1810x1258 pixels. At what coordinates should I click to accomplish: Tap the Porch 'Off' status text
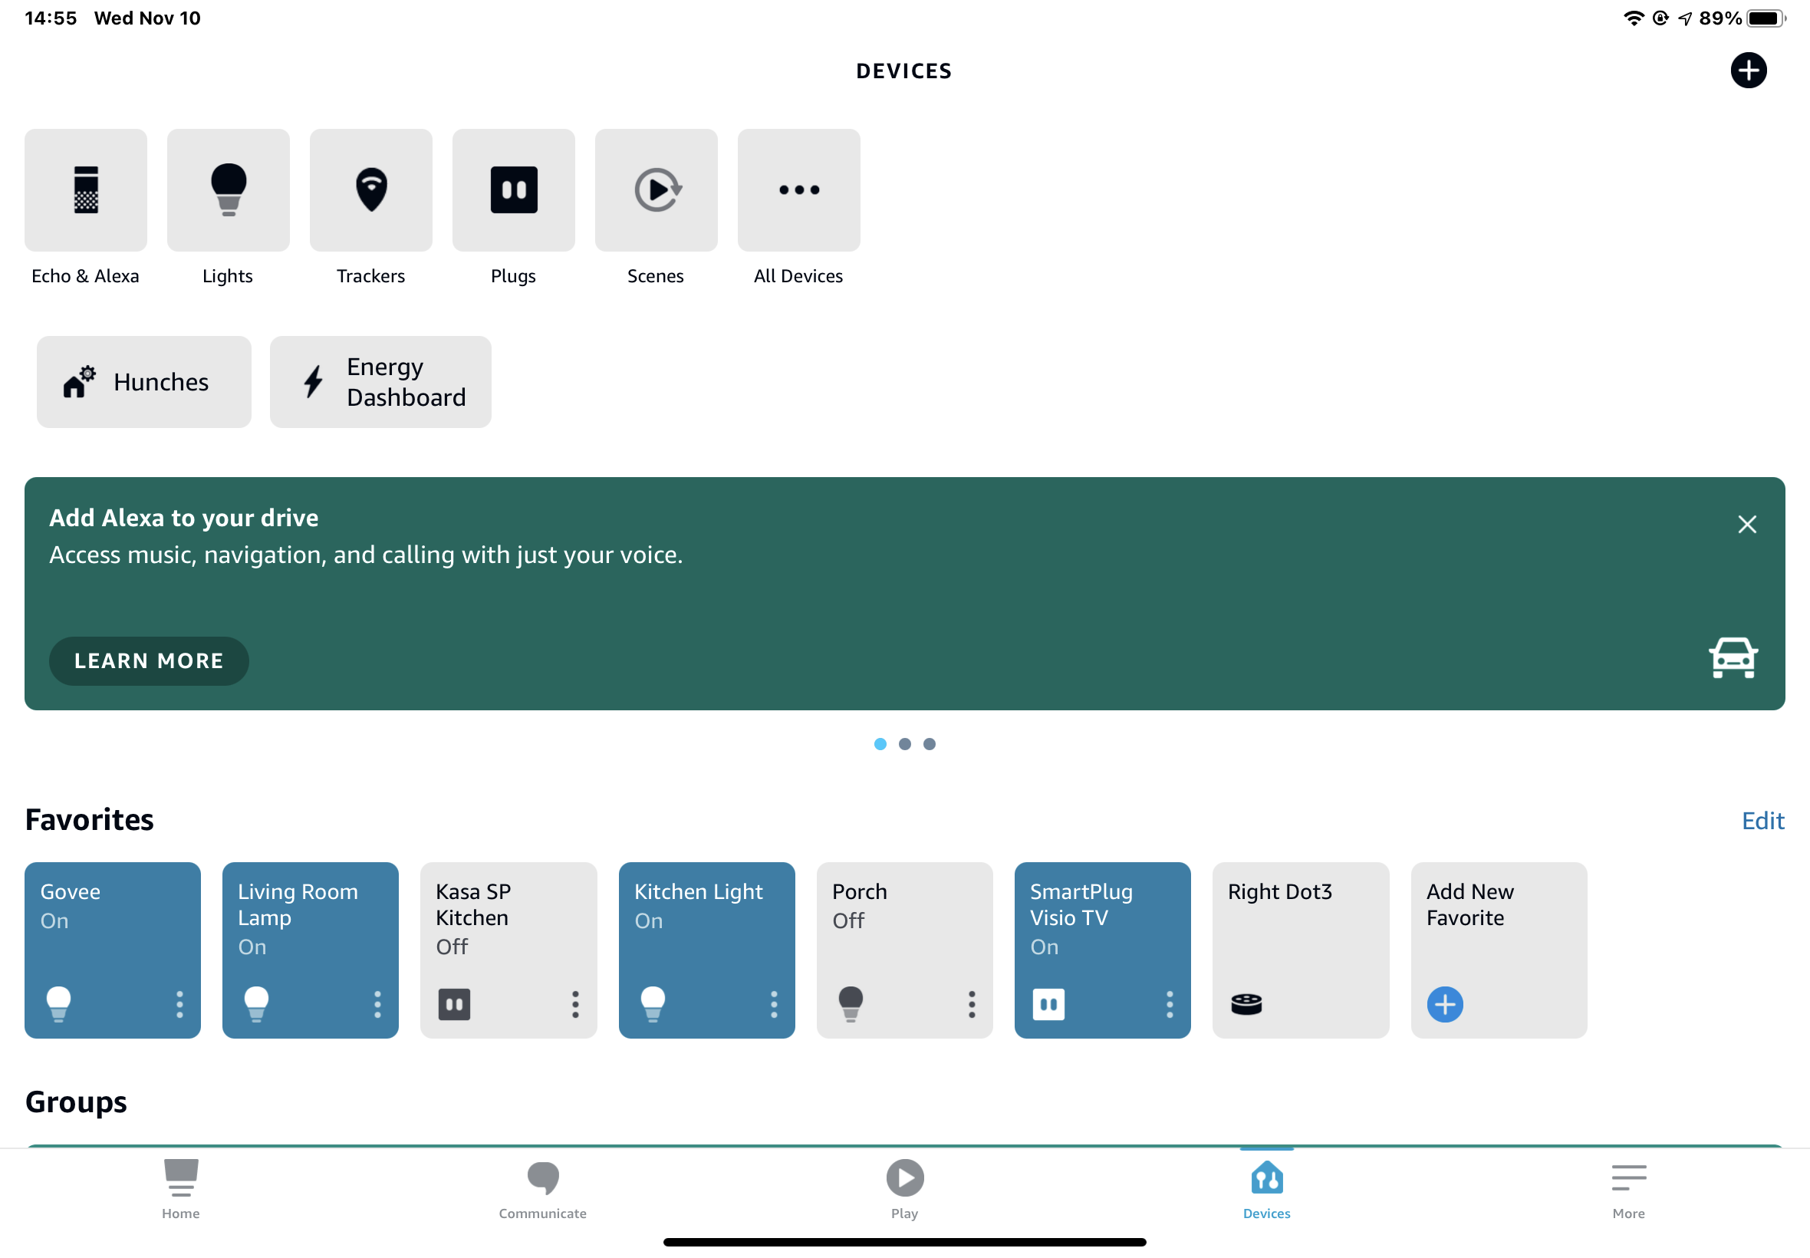848,920
